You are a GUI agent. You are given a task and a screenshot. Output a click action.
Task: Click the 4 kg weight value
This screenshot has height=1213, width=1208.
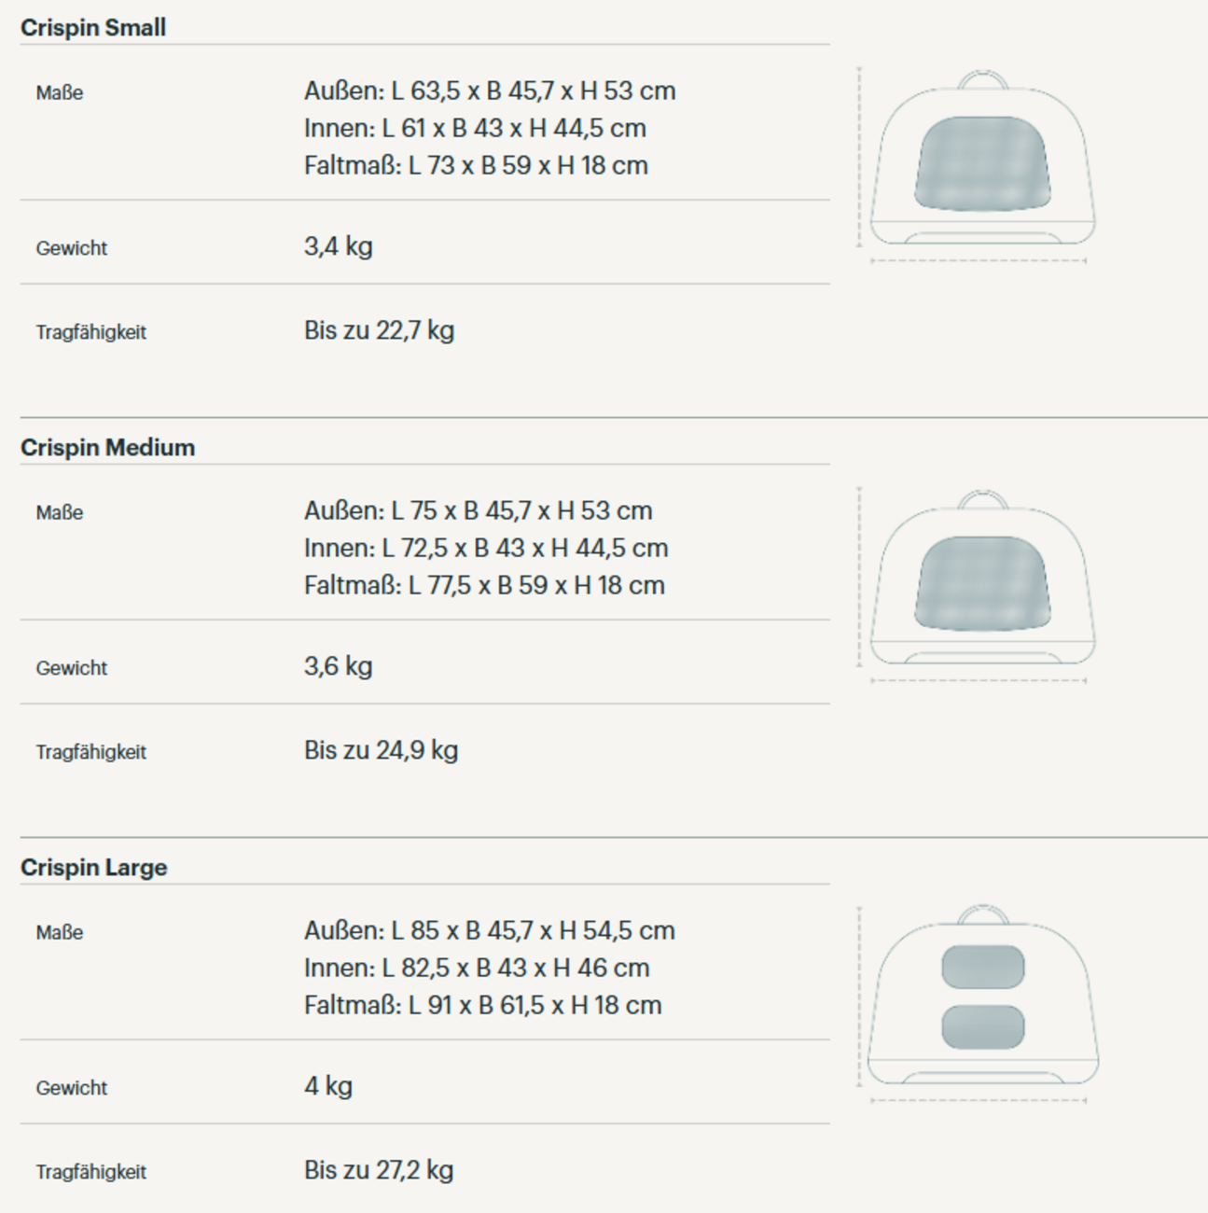point(327,1087)
